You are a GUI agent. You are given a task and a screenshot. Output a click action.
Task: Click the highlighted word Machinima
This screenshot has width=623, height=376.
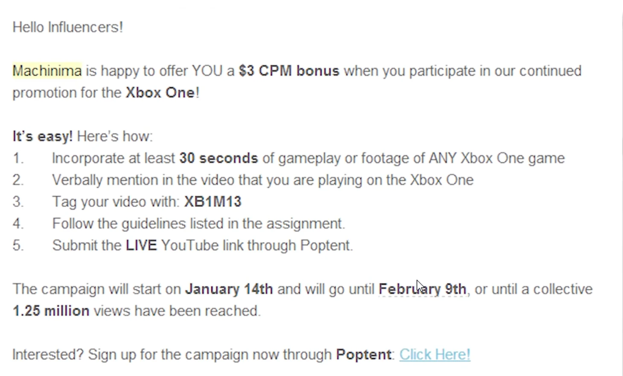47,71
